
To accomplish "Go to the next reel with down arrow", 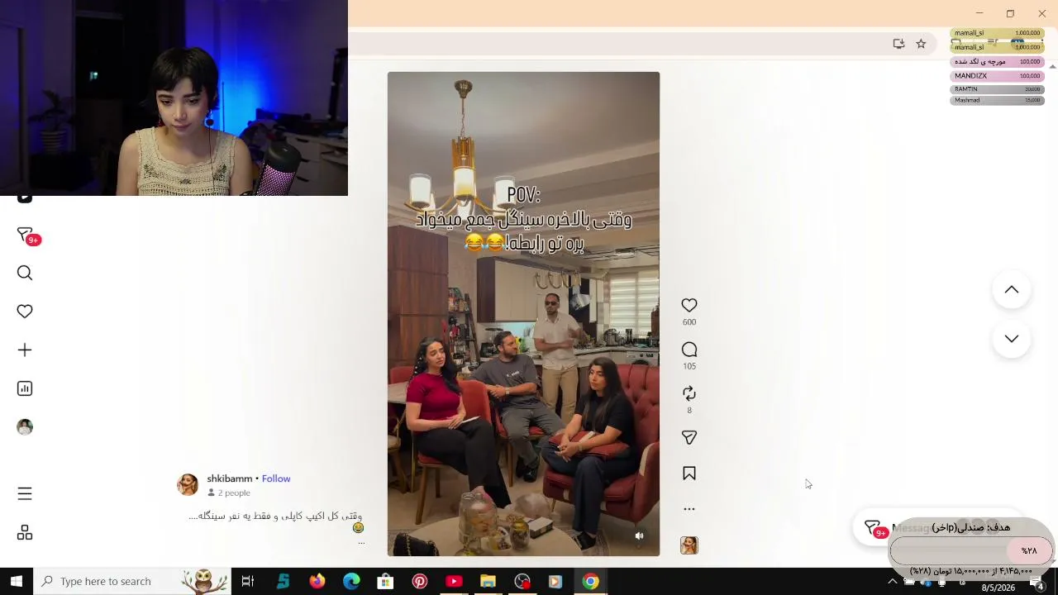I will click(x=1012, y=339).
